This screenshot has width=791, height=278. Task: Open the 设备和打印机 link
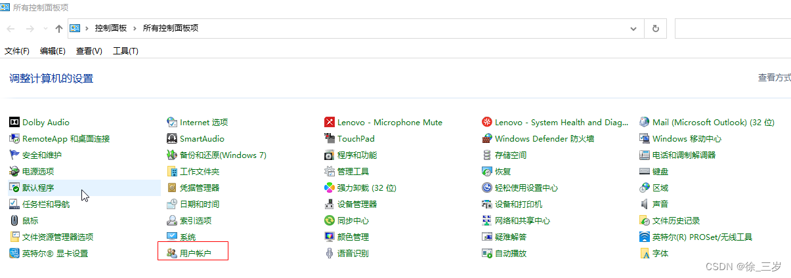point(519,204)
